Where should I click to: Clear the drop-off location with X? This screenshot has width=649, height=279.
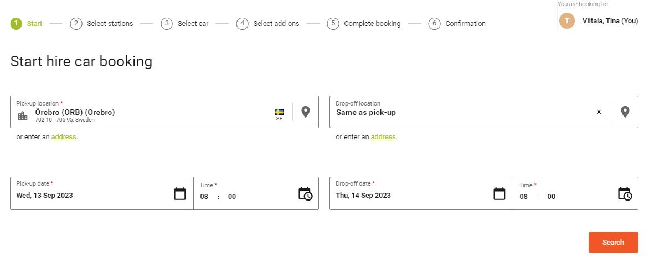coord(599,112)
